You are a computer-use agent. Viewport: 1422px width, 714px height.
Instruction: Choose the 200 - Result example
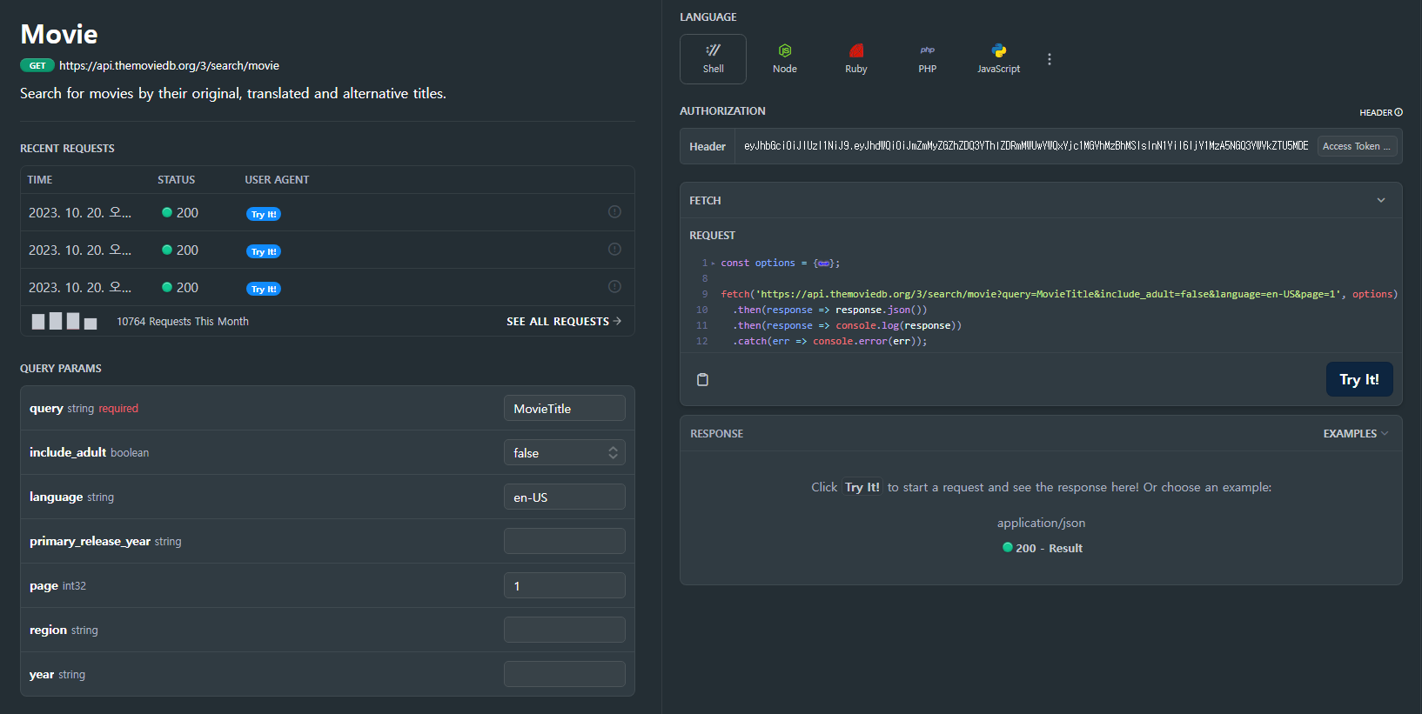1043,548
